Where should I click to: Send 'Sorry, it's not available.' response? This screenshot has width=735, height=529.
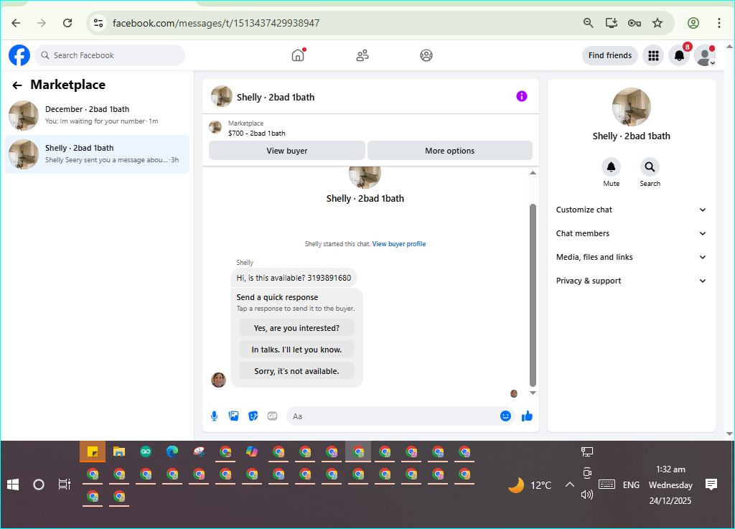[x=296, y=371]
